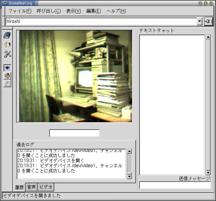
Task: Toggle the audio speaker mute button
Action: click(7, 76)
